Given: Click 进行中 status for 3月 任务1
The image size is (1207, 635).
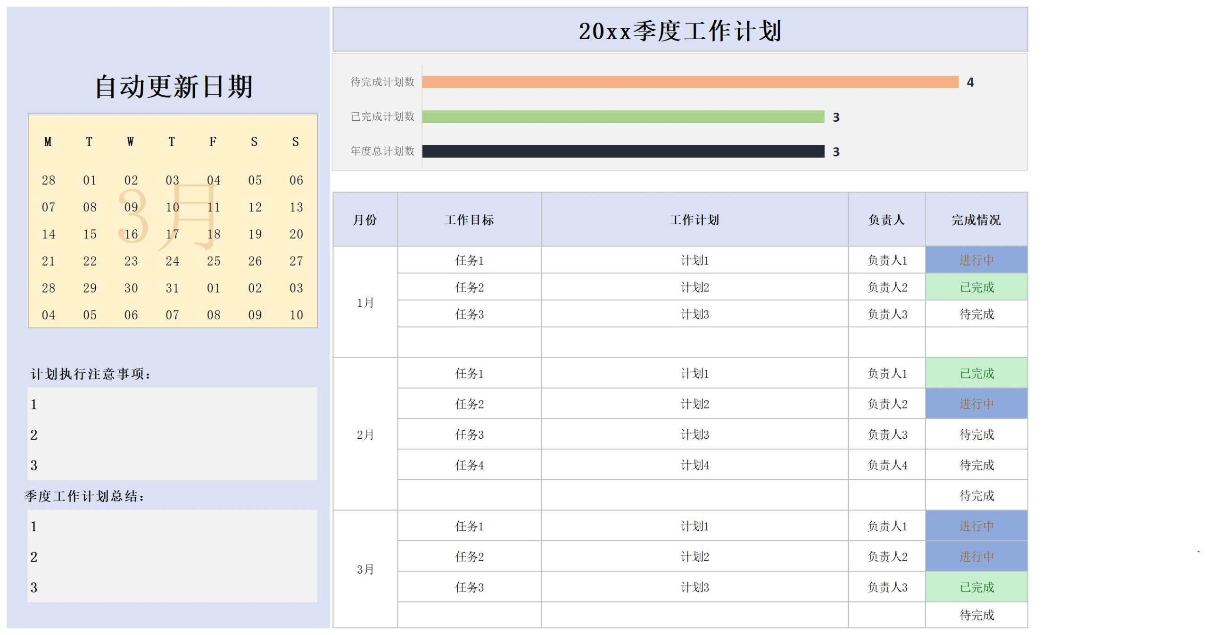Looking at the screenshot, I should [976, 526].
